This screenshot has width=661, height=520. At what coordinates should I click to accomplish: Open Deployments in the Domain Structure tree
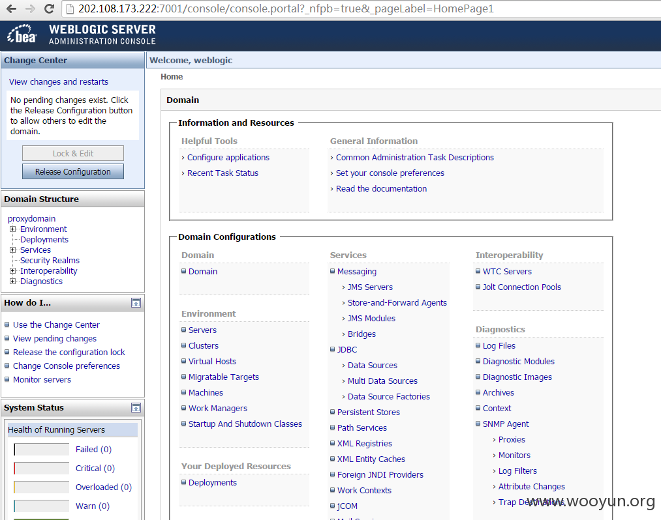click(x=44, y=240)
